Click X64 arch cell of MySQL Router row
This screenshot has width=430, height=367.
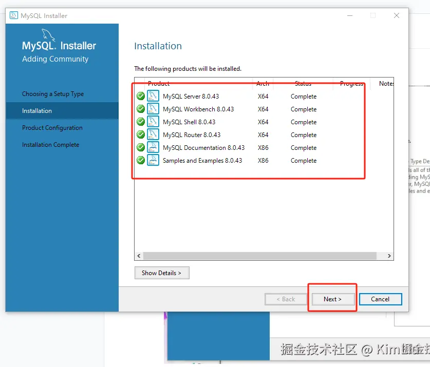[263, 135]
